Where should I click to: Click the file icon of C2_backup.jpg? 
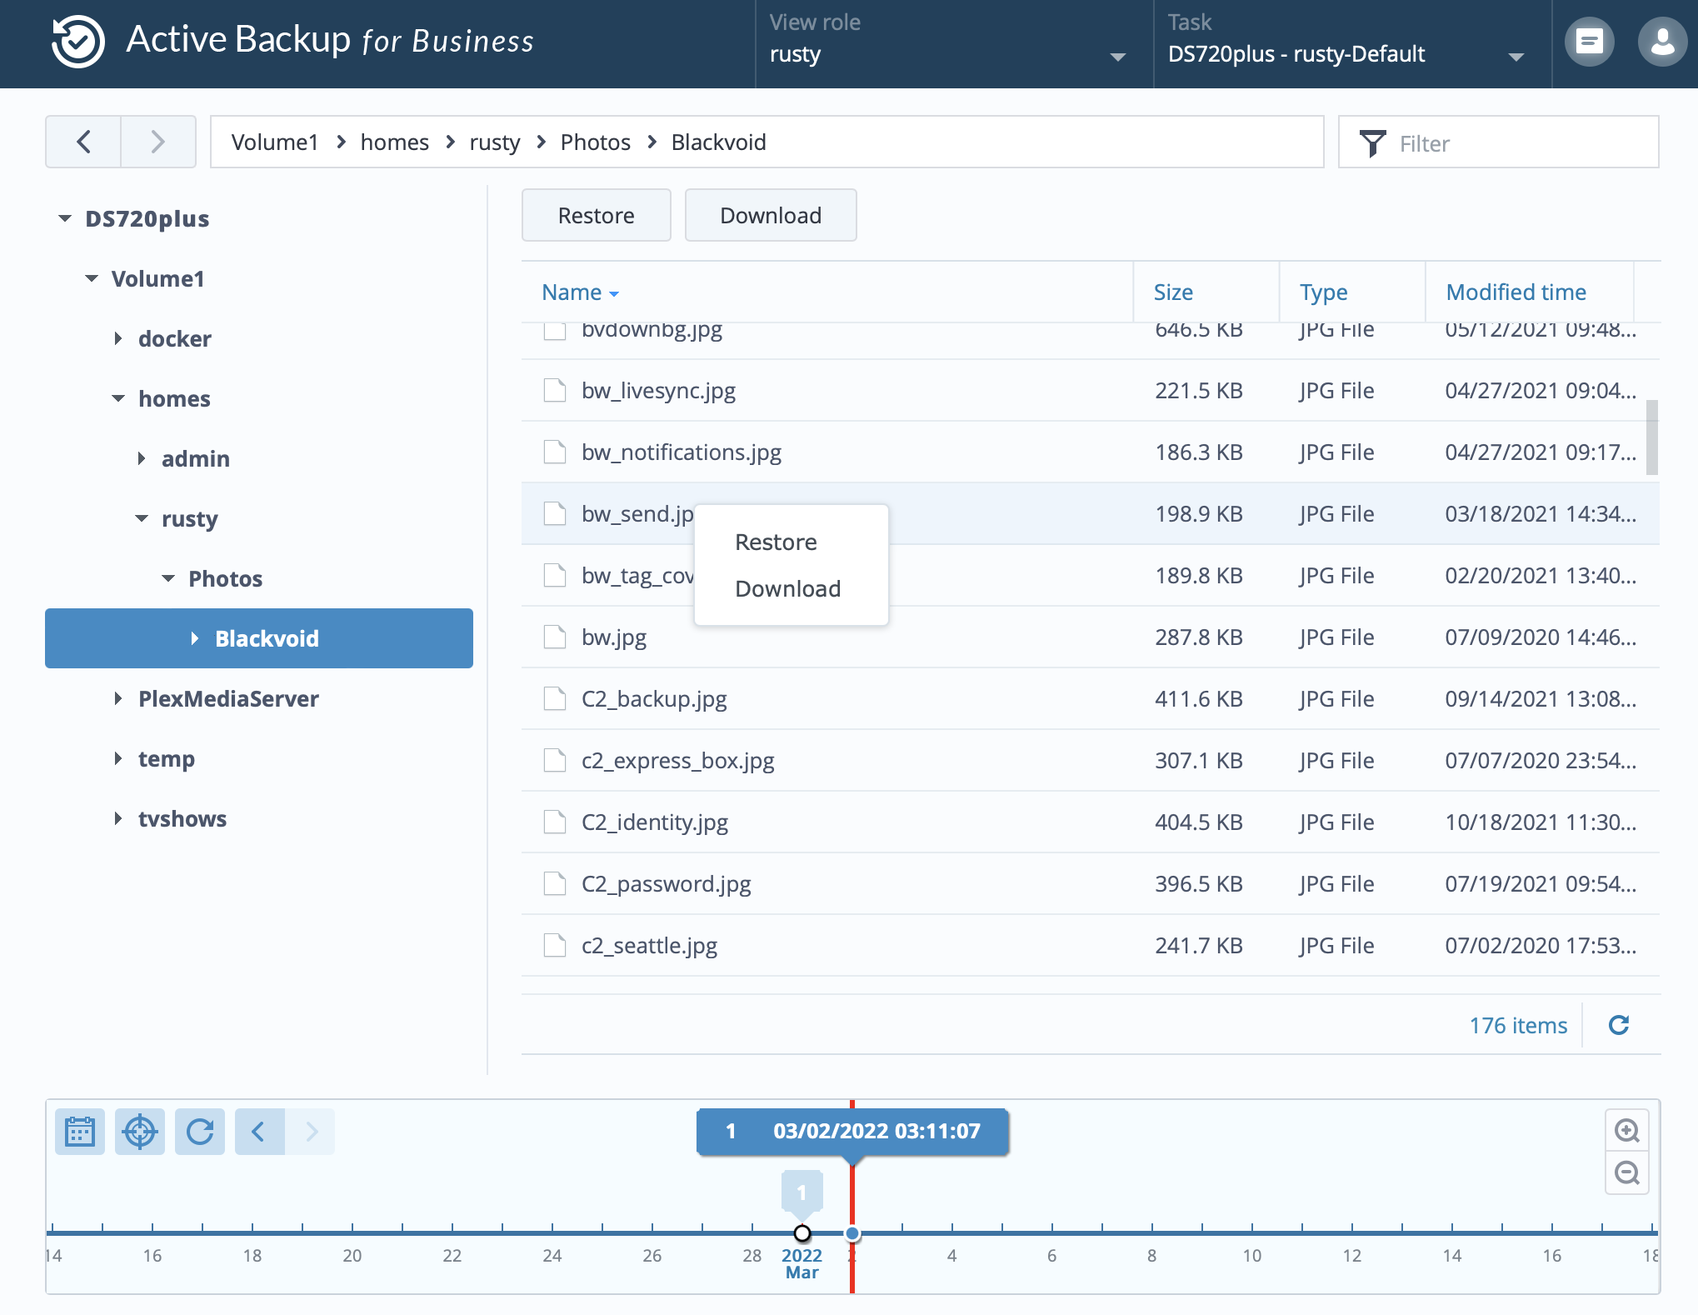[x=555, y=698]
